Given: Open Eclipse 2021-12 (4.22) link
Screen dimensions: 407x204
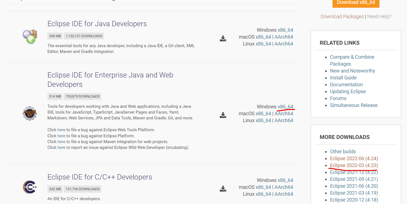Looking at the screenshot, I should point(354,172).
